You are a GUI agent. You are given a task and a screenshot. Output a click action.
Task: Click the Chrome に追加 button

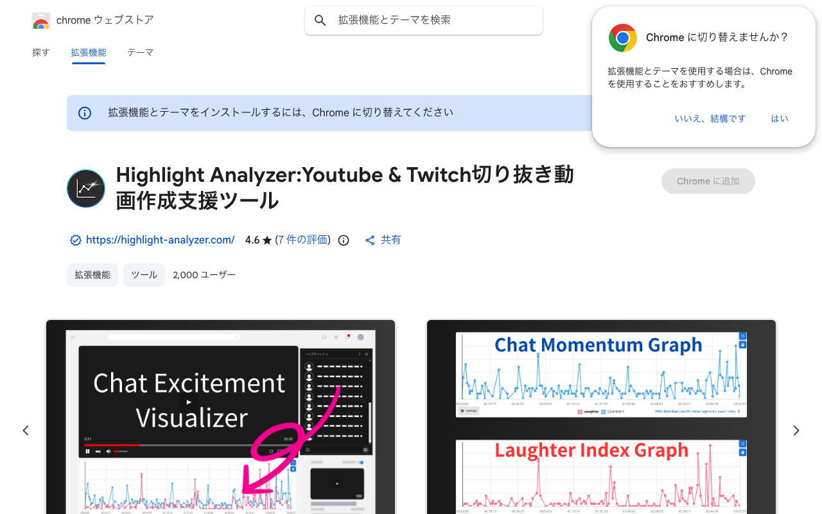708,181
